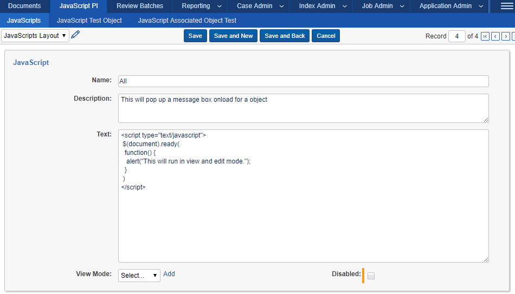The image size is (515, 294).
Task: Open the JavaScript Associated Object Test sub-tab
Action: (x=187, y=21)
